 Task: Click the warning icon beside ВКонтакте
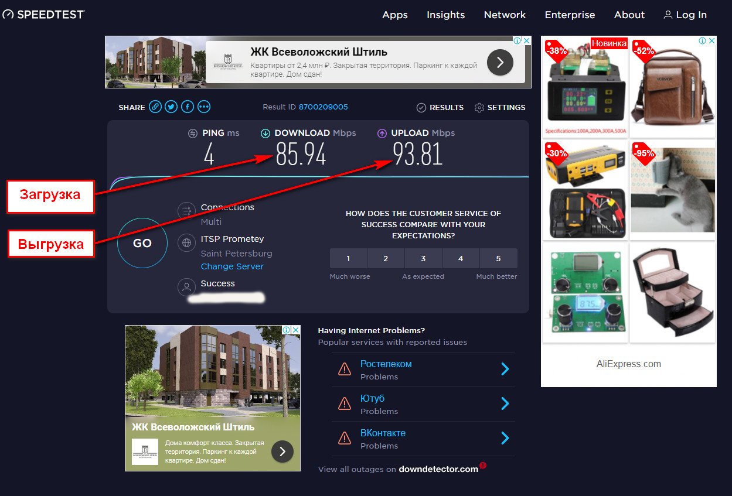point(344,438)
